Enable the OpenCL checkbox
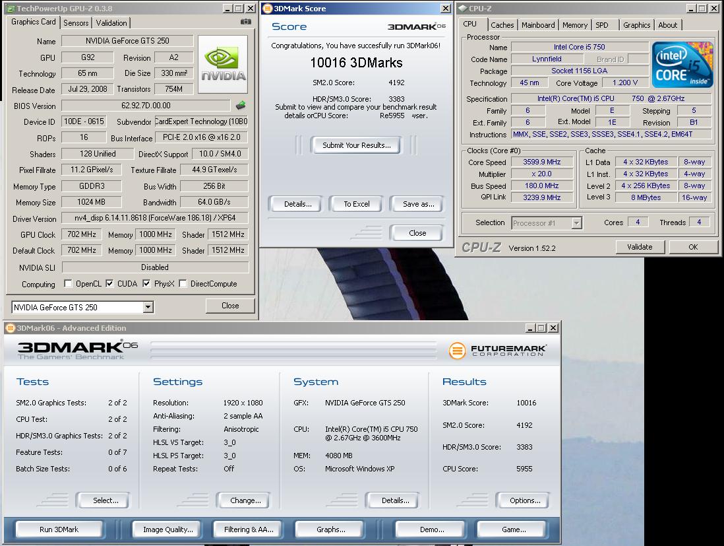Viewport: 724px width, 546px height. [68, 283]
